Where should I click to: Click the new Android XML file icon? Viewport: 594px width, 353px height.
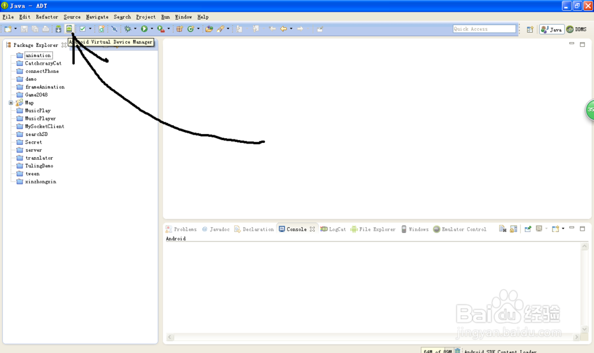pos(102,28)
